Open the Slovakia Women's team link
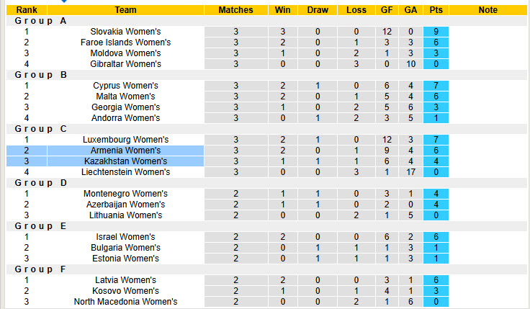The image size is (530, 309). pyautogui.click(x=125, y=32)
